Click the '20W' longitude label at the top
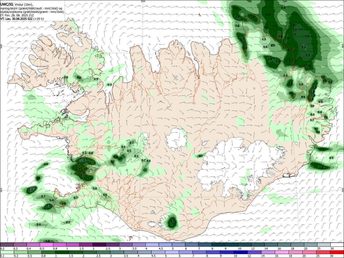344x258 pixels. 143,1
